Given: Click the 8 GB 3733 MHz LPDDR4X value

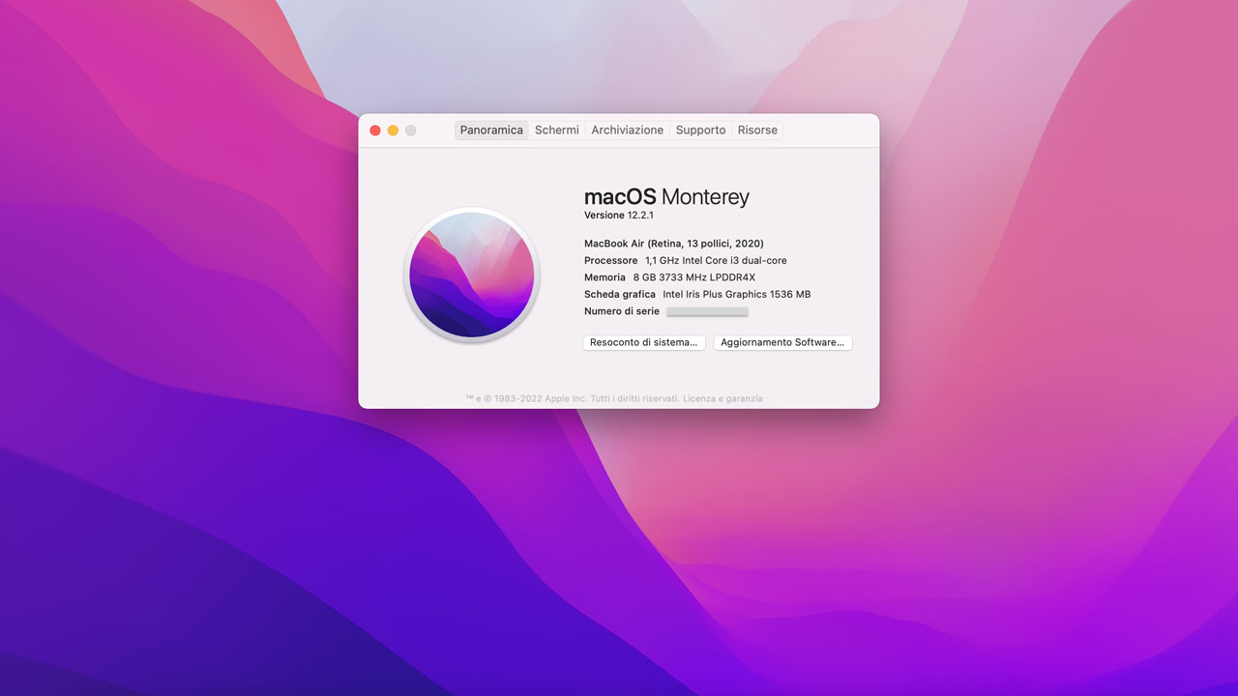Looking at the screenshot, I should (694, 277).
